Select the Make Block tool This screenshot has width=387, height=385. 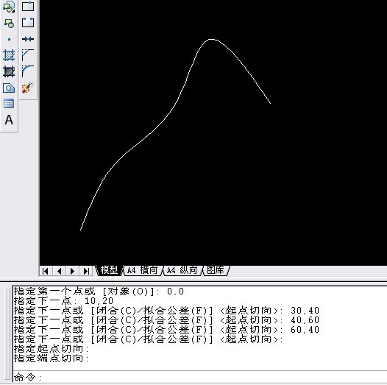[x=9, y=24]
